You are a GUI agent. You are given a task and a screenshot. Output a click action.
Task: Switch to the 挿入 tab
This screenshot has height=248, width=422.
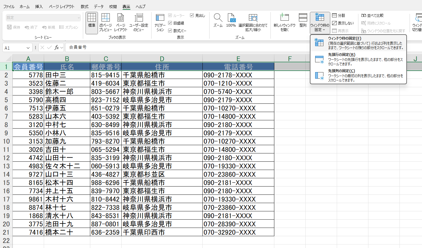click(39, 7)
